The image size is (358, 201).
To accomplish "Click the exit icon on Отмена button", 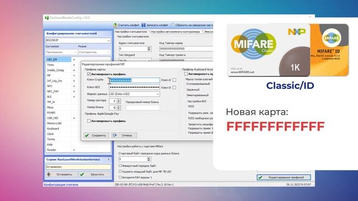I will pos(115,135).
